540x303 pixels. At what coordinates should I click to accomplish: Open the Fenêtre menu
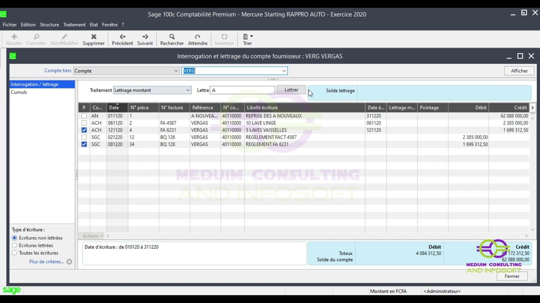coord(110,25)
